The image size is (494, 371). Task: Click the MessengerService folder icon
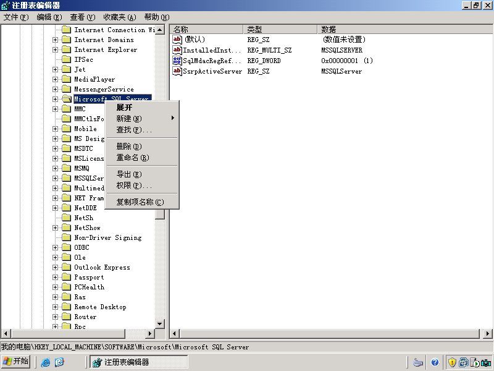click(66, 89)
